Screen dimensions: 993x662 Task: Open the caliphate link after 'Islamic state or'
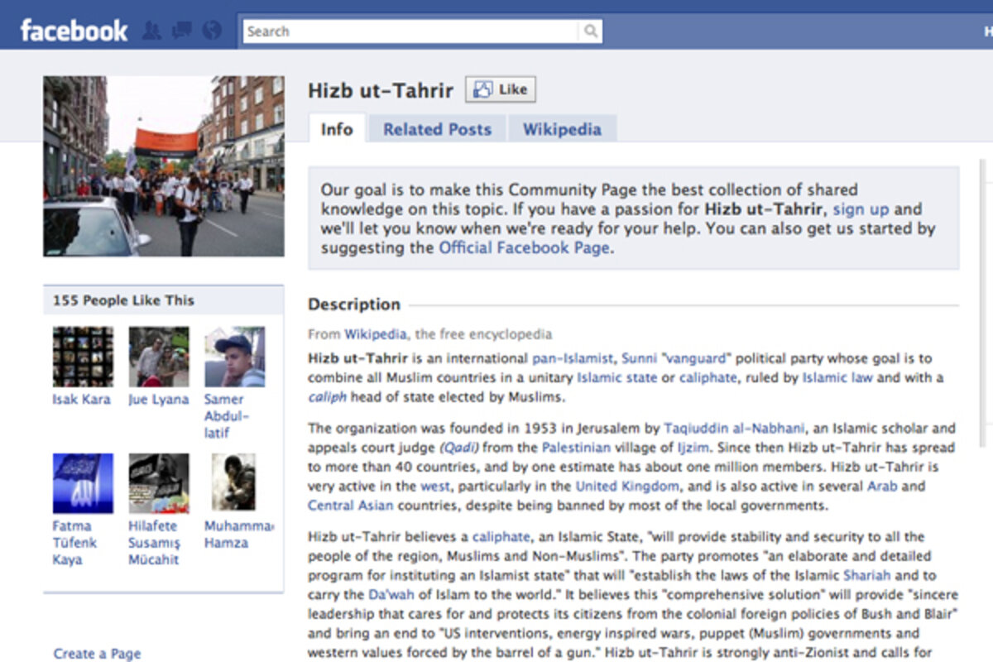(x=708, y=377)
